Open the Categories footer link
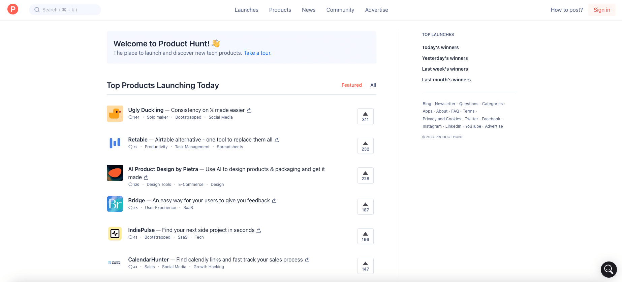Screen dimensions: 622x282 pos(492,104)
